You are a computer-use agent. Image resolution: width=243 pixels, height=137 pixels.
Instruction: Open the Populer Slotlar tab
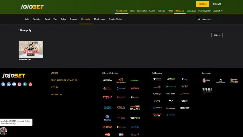click(115, 19)
